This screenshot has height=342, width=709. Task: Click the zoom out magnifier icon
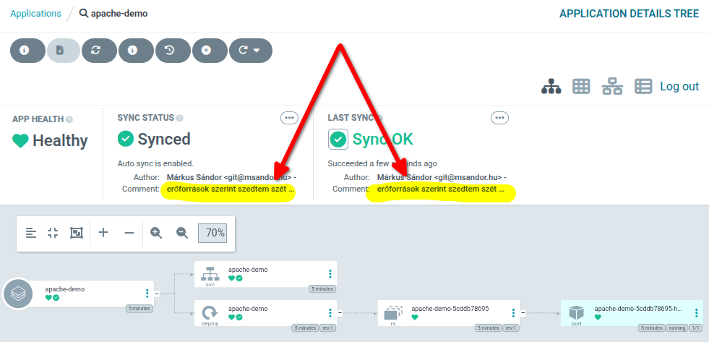click(182, 233)
